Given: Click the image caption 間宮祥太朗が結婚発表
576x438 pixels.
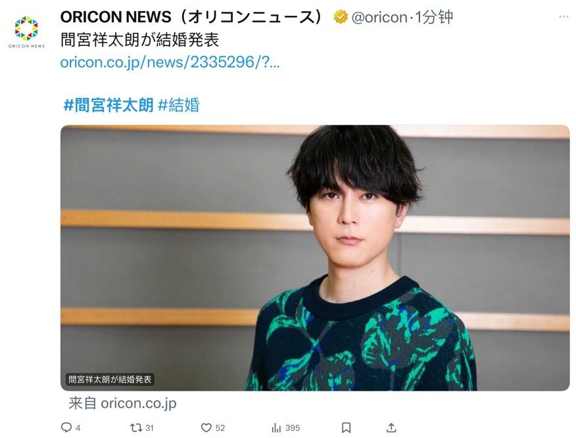Looking at the screenshot, I should click(x=110, y=380).
